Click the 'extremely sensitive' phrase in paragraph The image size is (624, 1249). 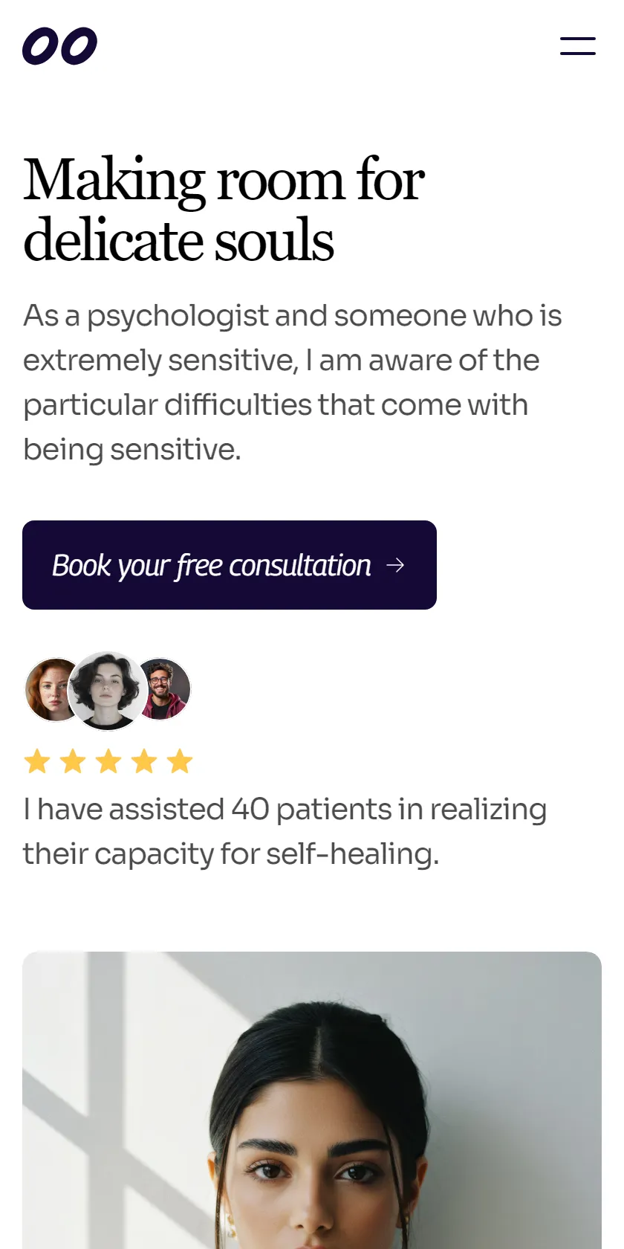(x=160, y=361)
